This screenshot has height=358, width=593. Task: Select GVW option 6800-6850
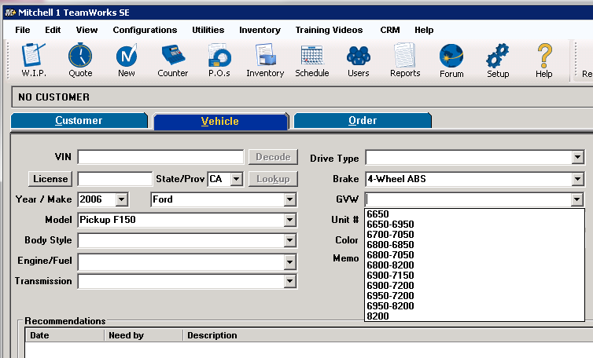point(474,245)
